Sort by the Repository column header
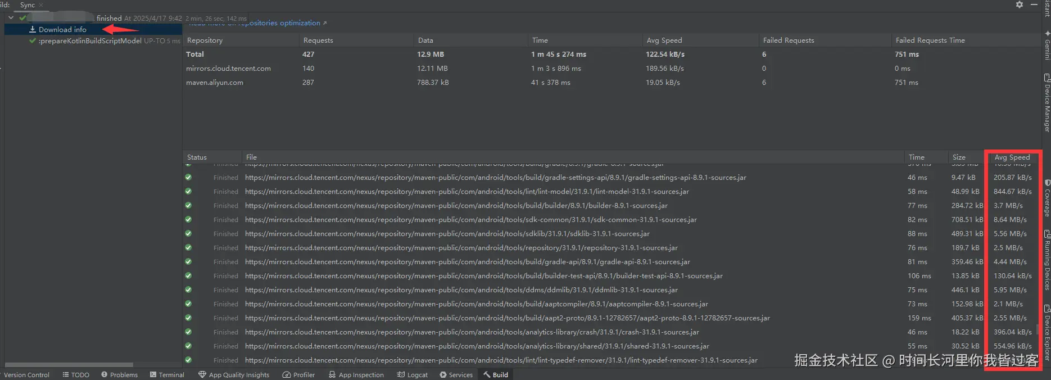Screen dimensions: 1051x380 [x=205, y=40]
